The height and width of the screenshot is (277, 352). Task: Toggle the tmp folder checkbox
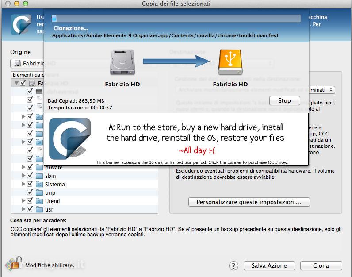click(30, 192)
